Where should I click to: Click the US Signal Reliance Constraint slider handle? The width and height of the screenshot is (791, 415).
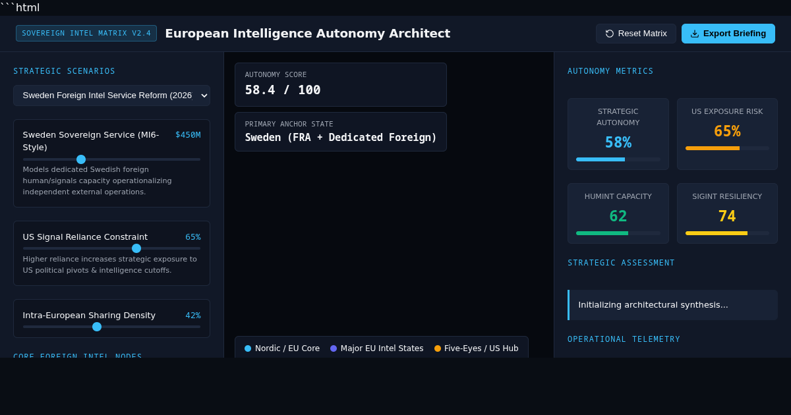pyautogui.click(x=136, y=248)
